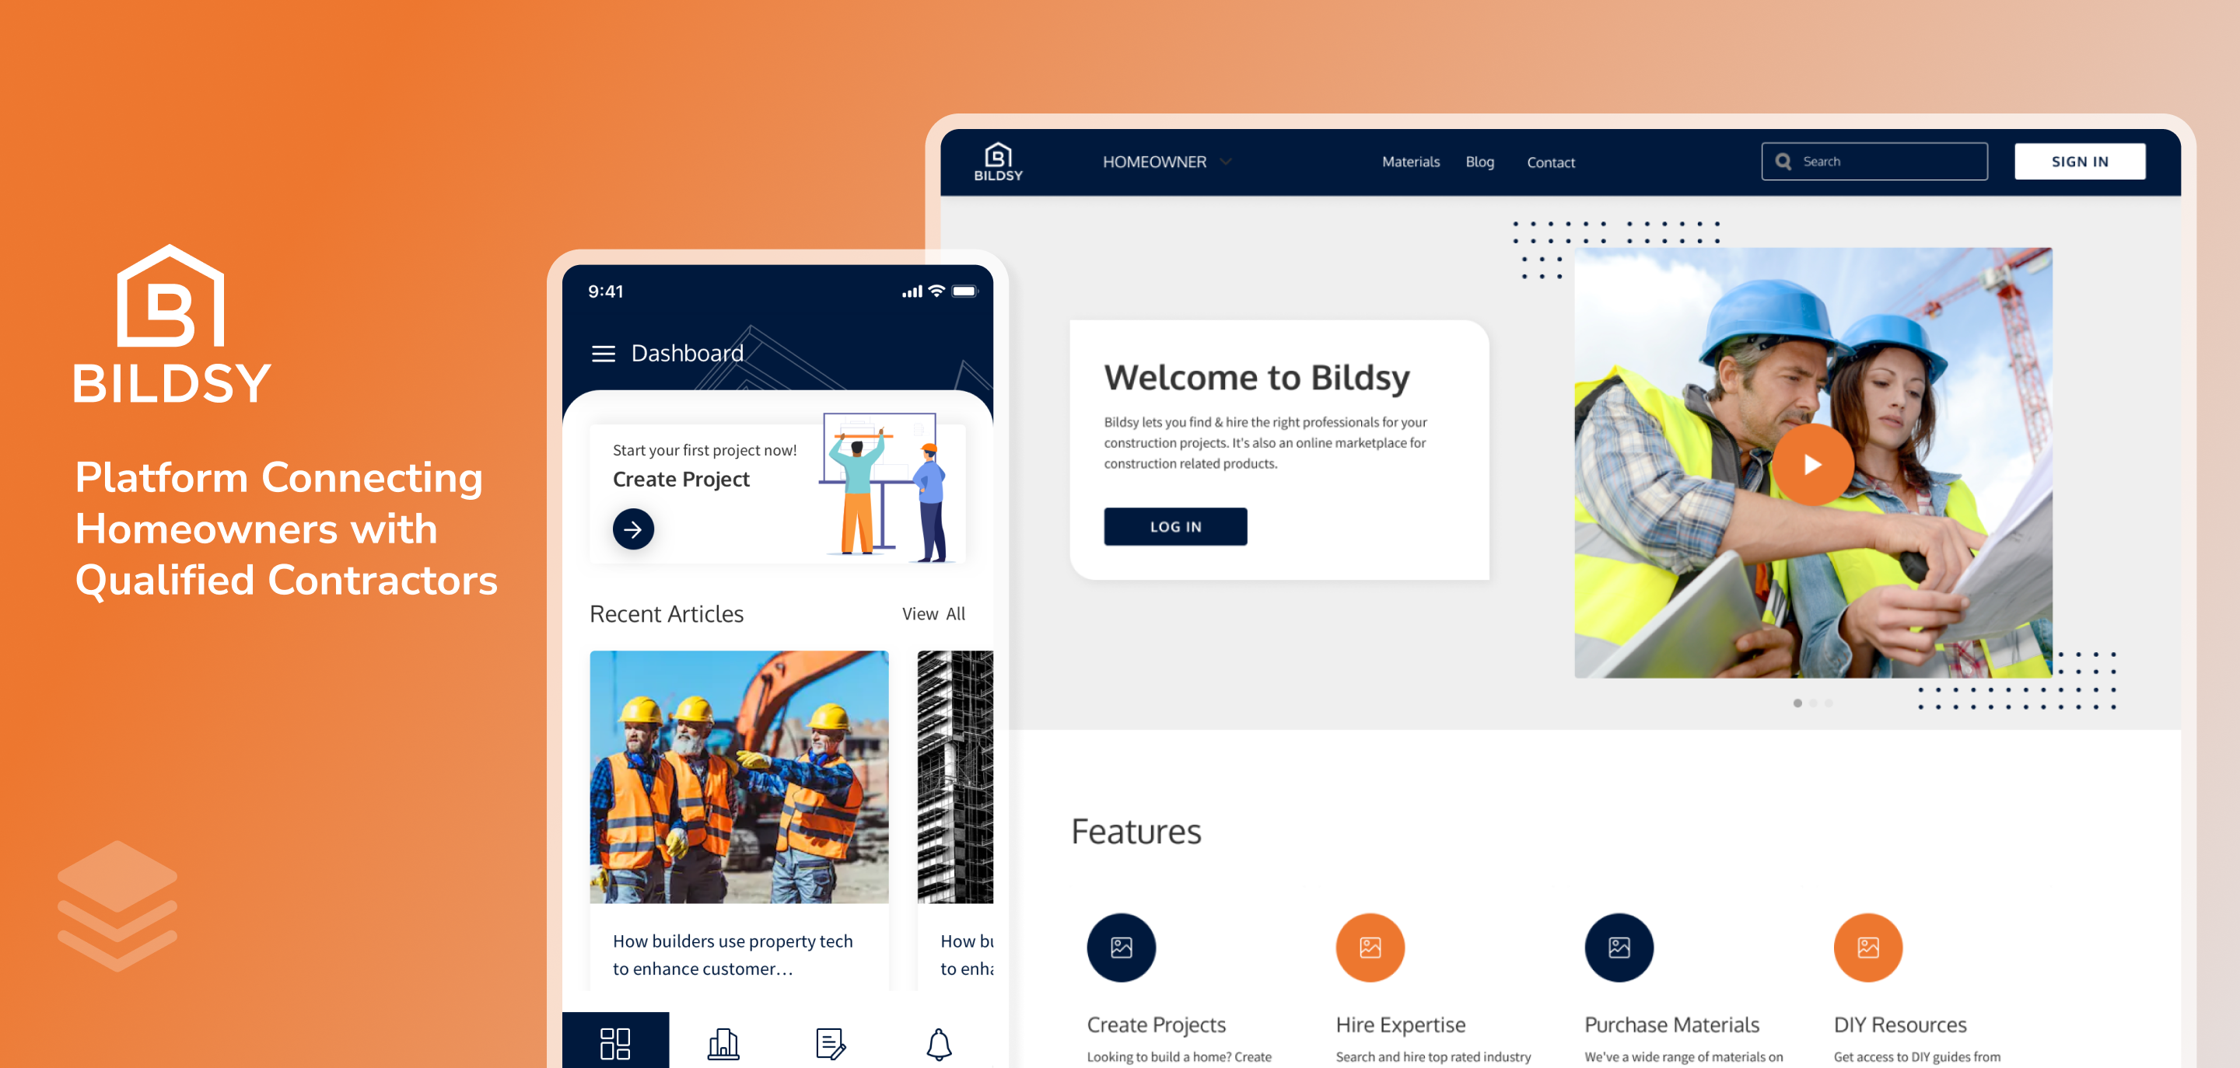Open the notes edit tab icon
The width and height of the screenshot is (2240, 1068).
pyautogui.click(x=831, y=1043)
